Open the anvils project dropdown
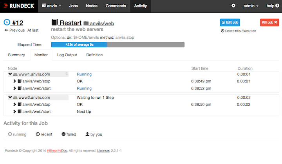Image resolution: width=282 pixels, height=164 pixels. (51, 6)
